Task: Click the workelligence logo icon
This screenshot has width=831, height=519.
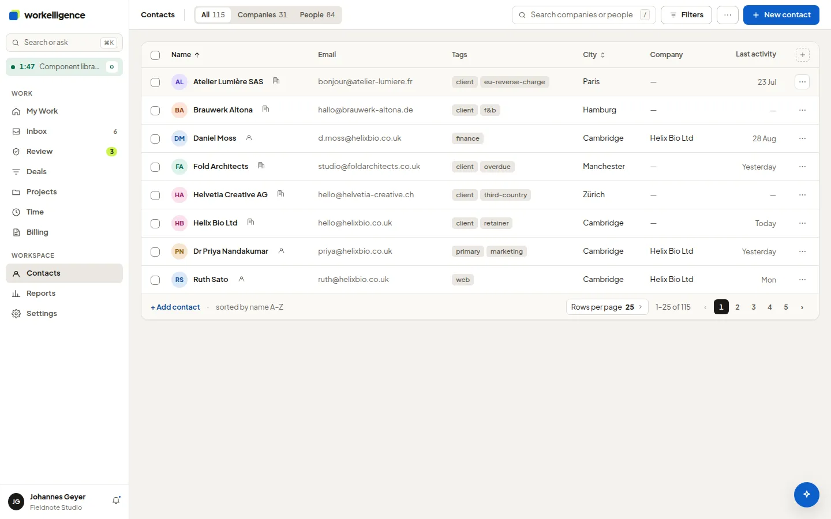Action: [14, 16]
